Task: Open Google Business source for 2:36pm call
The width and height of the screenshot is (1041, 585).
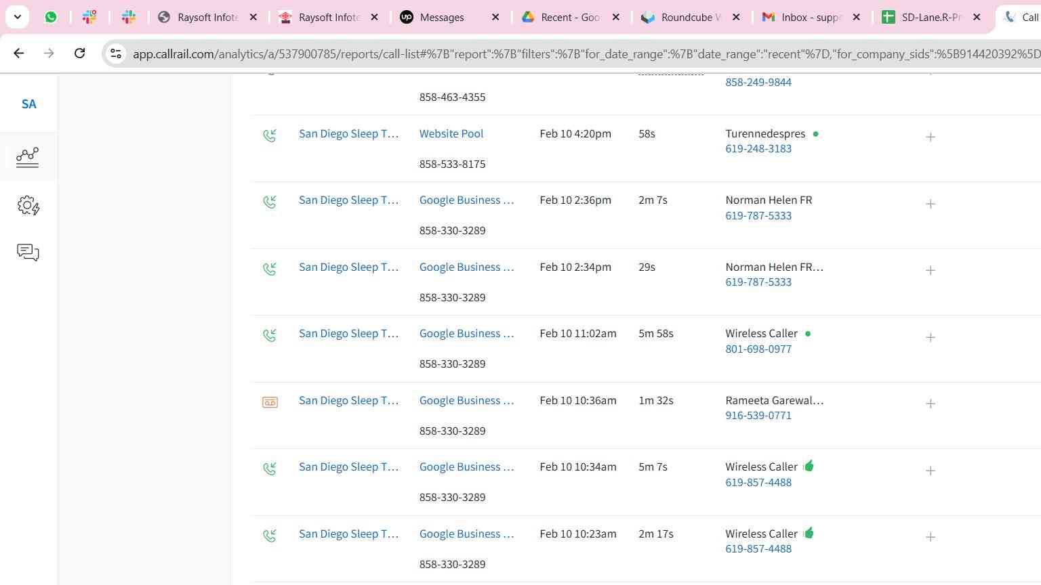Action: click(x=466, y=200)
